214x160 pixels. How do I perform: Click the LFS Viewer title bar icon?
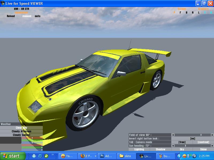point(3,3)
